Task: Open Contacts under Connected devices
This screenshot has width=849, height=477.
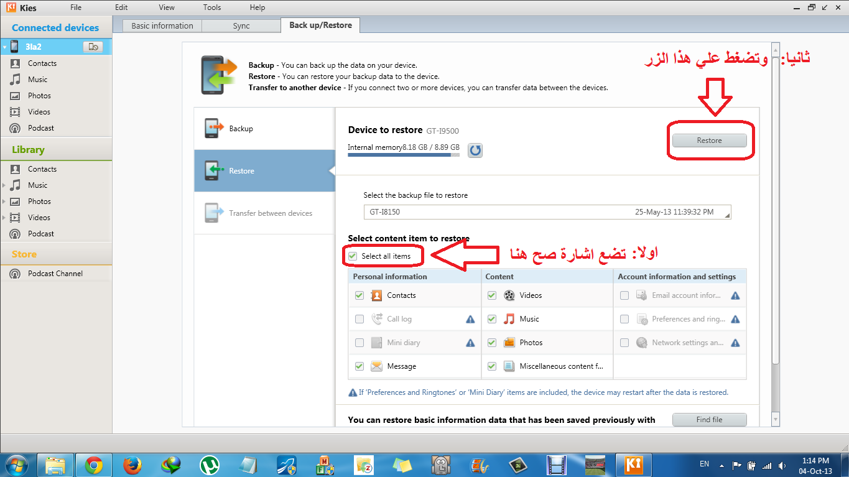Action: 42,63
